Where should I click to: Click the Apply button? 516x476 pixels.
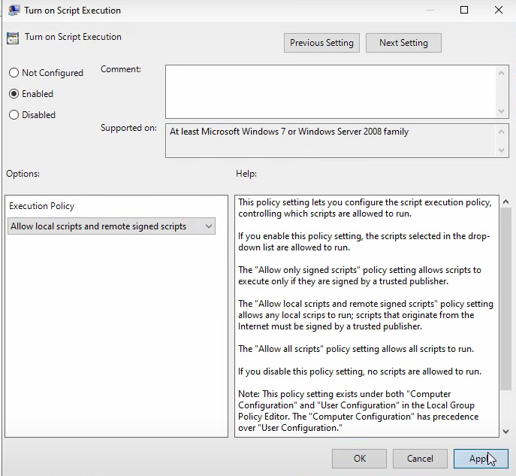coord(481,459)
